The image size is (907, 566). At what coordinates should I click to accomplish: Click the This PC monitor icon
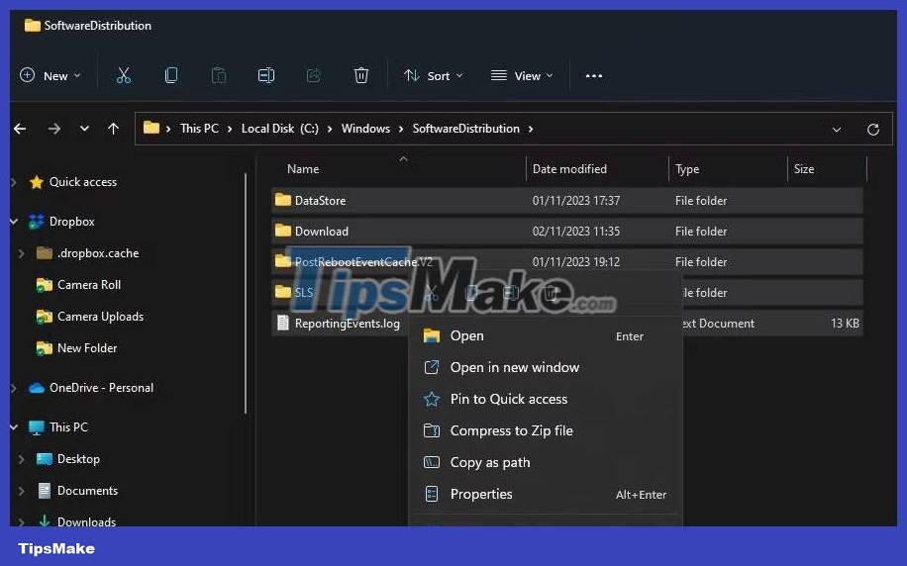[37, 427]
